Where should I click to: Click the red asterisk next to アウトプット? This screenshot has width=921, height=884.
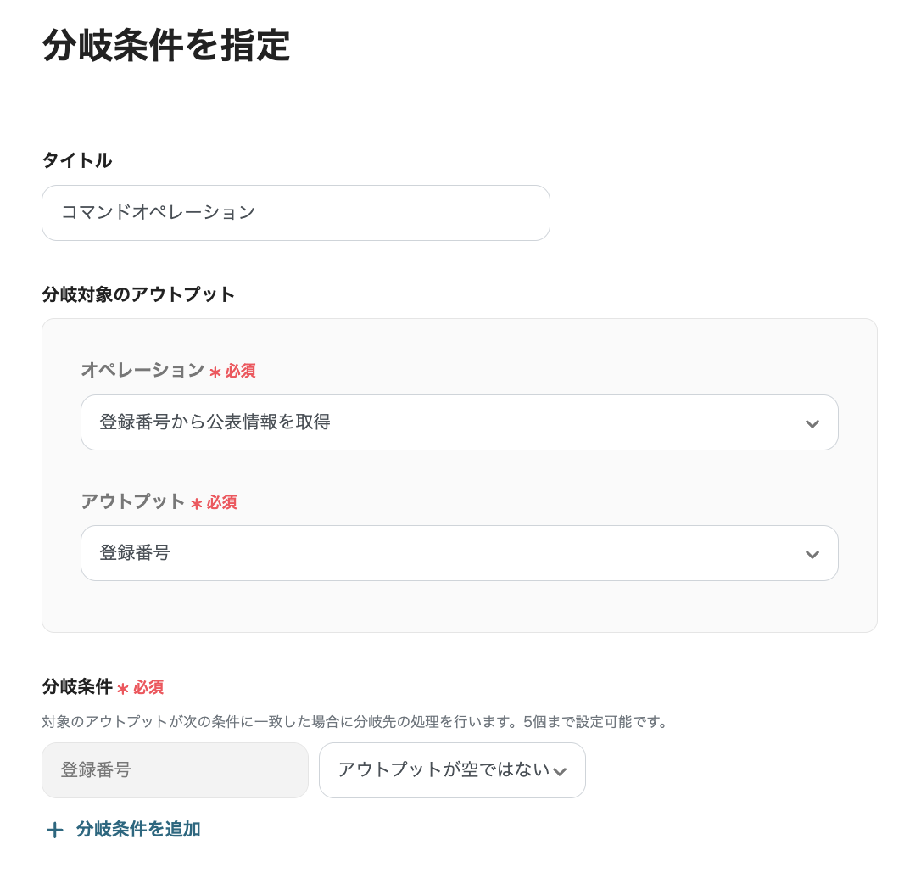[x=196, y=501]
